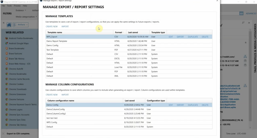Select the Default Load File template row
This screenshot has height=138, width=257.
coord(129,67)
